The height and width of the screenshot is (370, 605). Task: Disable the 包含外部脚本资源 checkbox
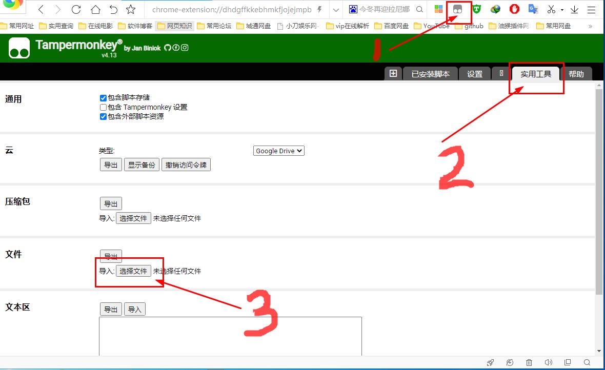[103, 116]
